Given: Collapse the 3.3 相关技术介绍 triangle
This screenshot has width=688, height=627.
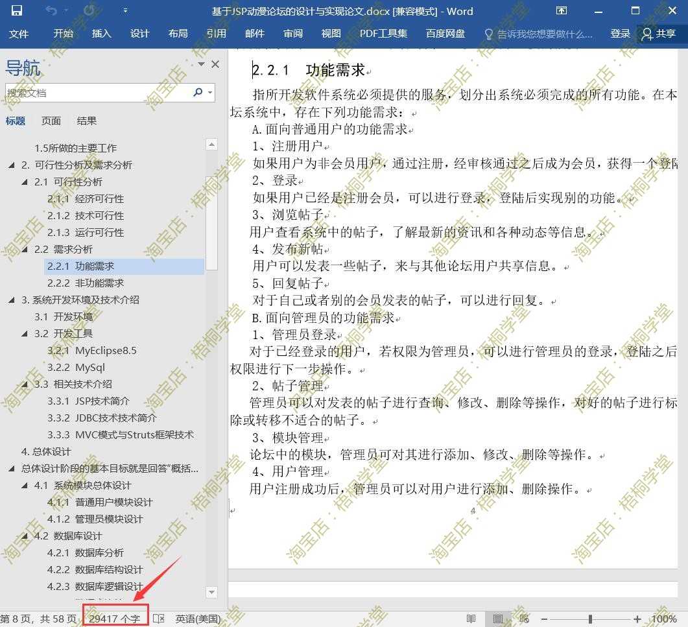Looking at the screenshot, I should click(25, 384).
